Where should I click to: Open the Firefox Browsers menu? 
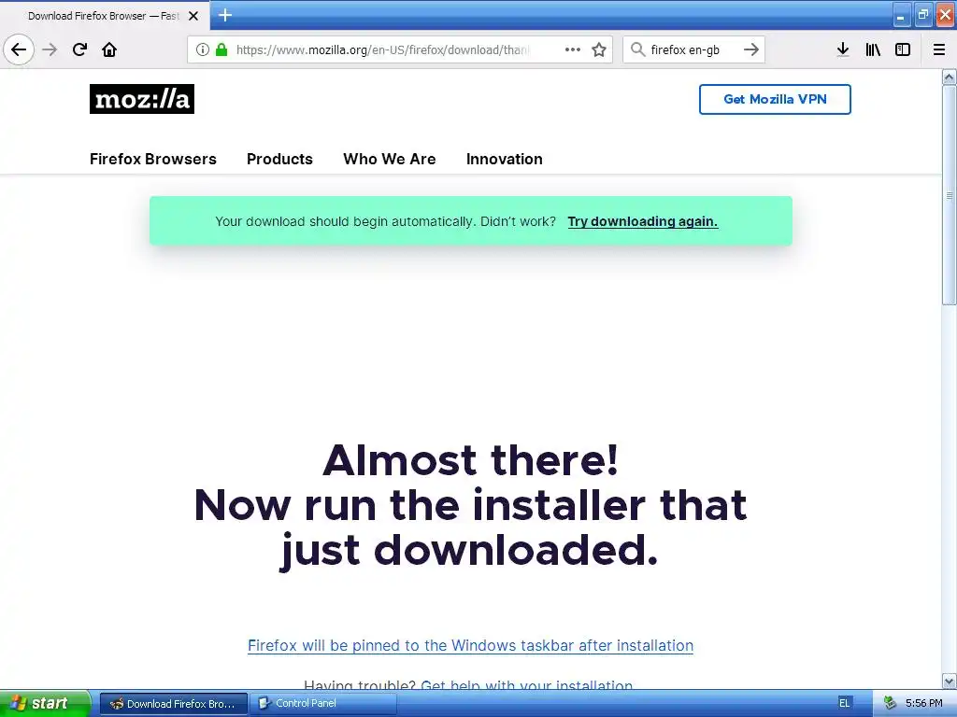(x=152, y=159)
